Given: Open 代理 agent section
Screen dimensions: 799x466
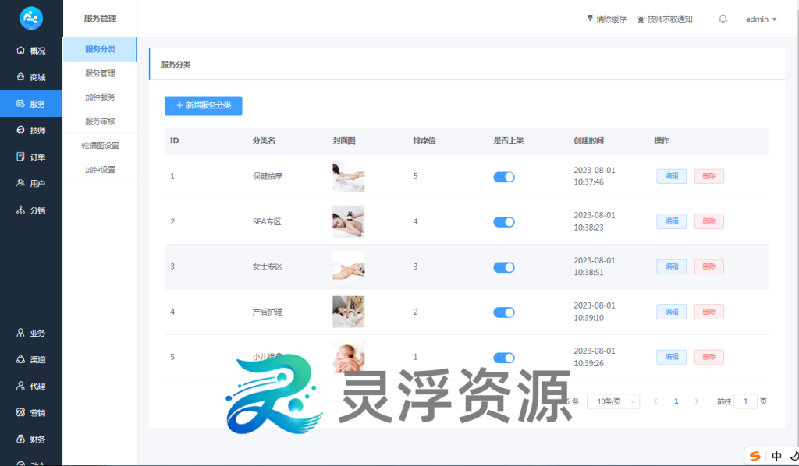Looking at the screenshot, I should pyautogui.click(x=31, y=386).
